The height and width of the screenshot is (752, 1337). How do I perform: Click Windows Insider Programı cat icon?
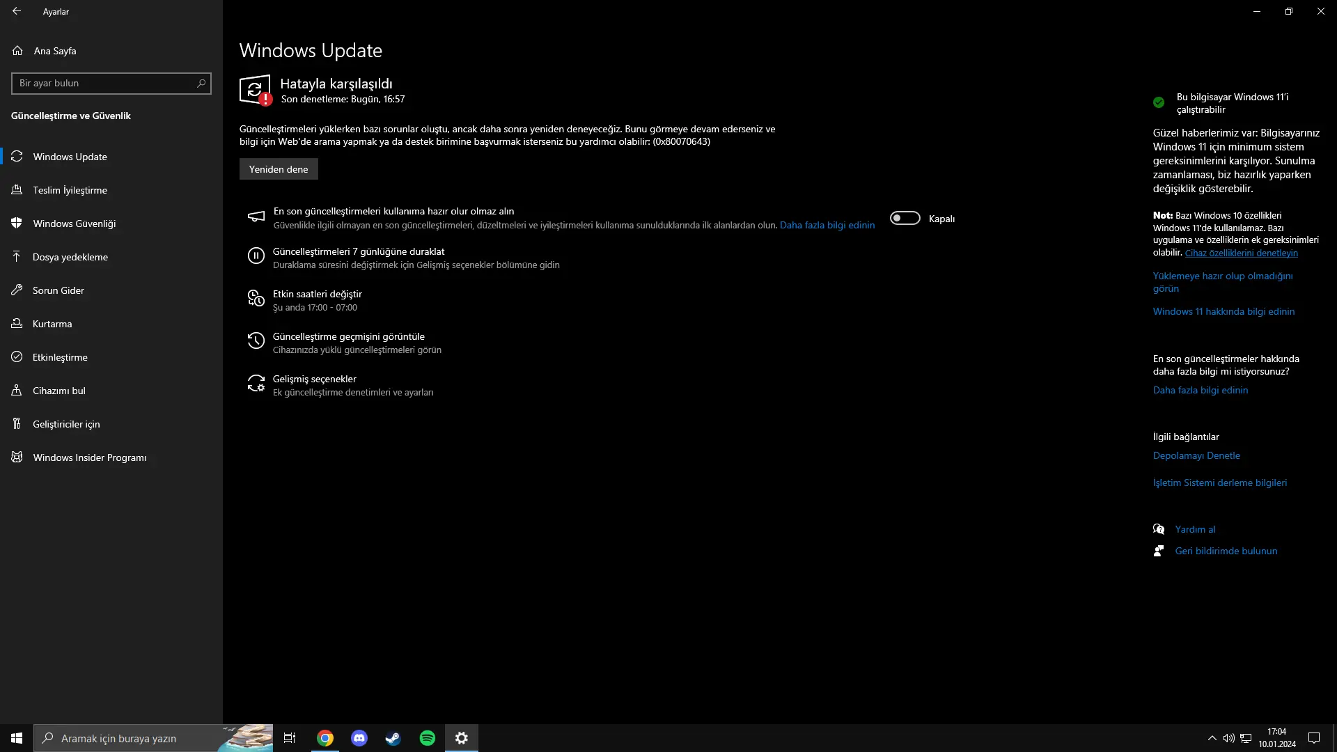pos(17,457)
